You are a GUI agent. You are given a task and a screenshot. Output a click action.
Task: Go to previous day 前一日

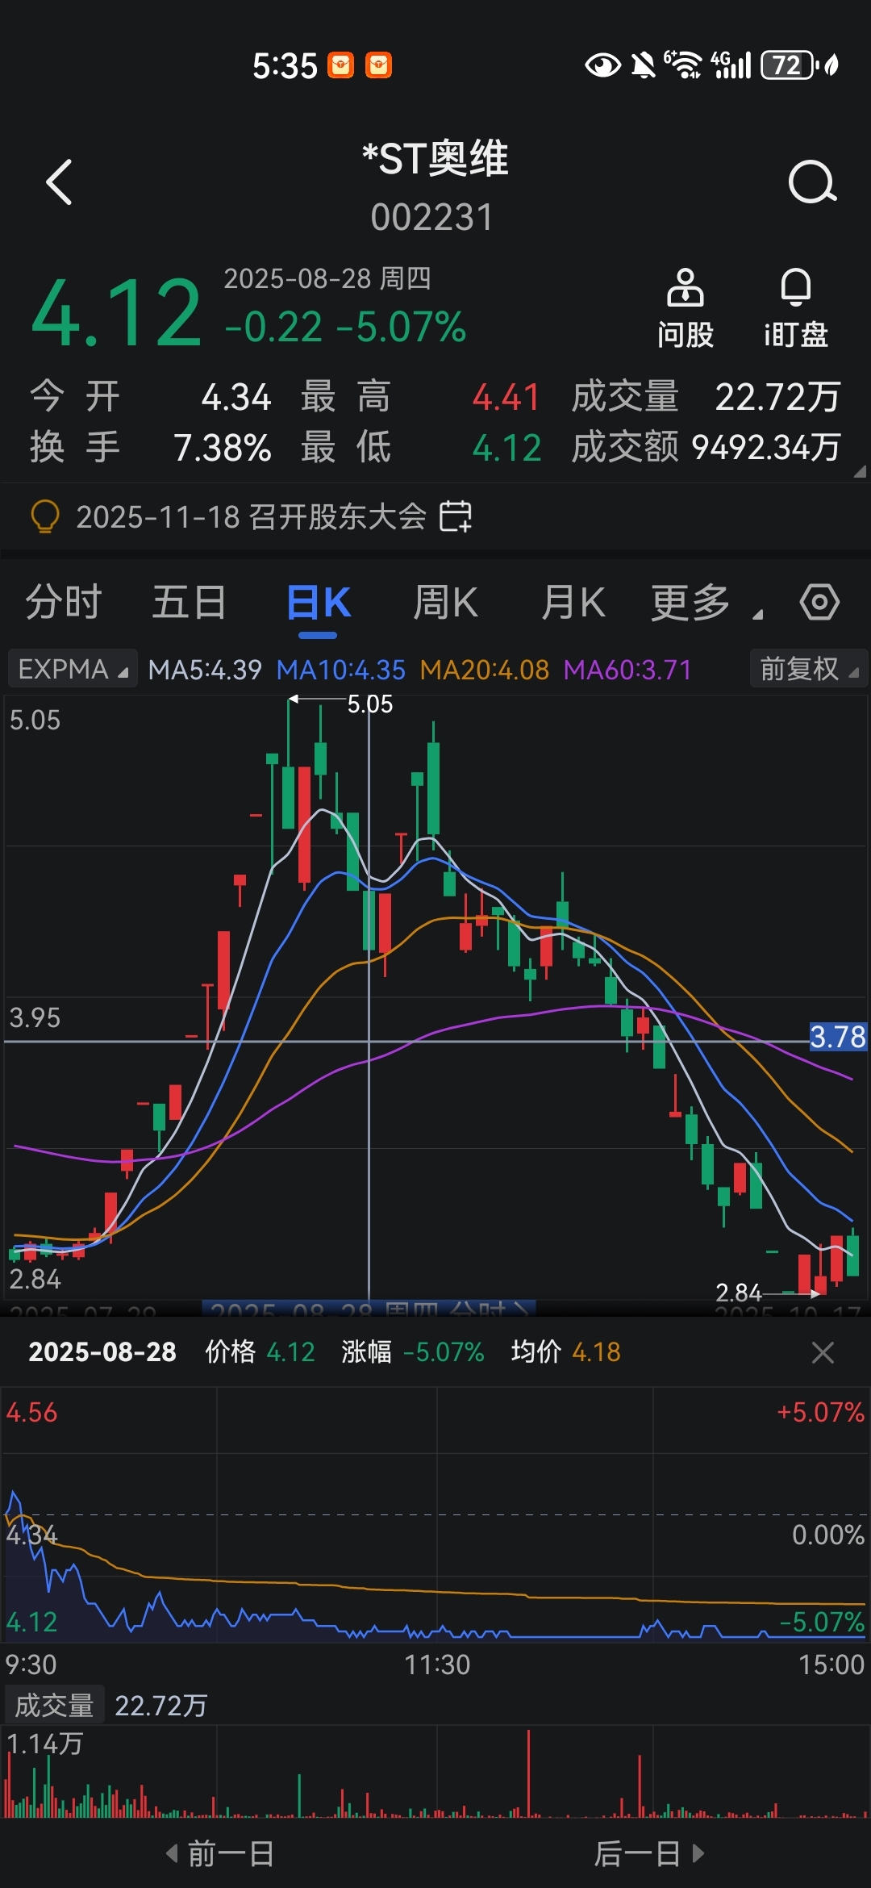click(x=219, y=1853)
